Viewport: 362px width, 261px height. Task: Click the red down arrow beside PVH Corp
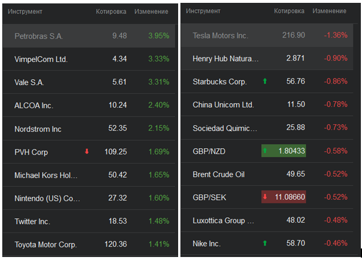pos(87,152)
